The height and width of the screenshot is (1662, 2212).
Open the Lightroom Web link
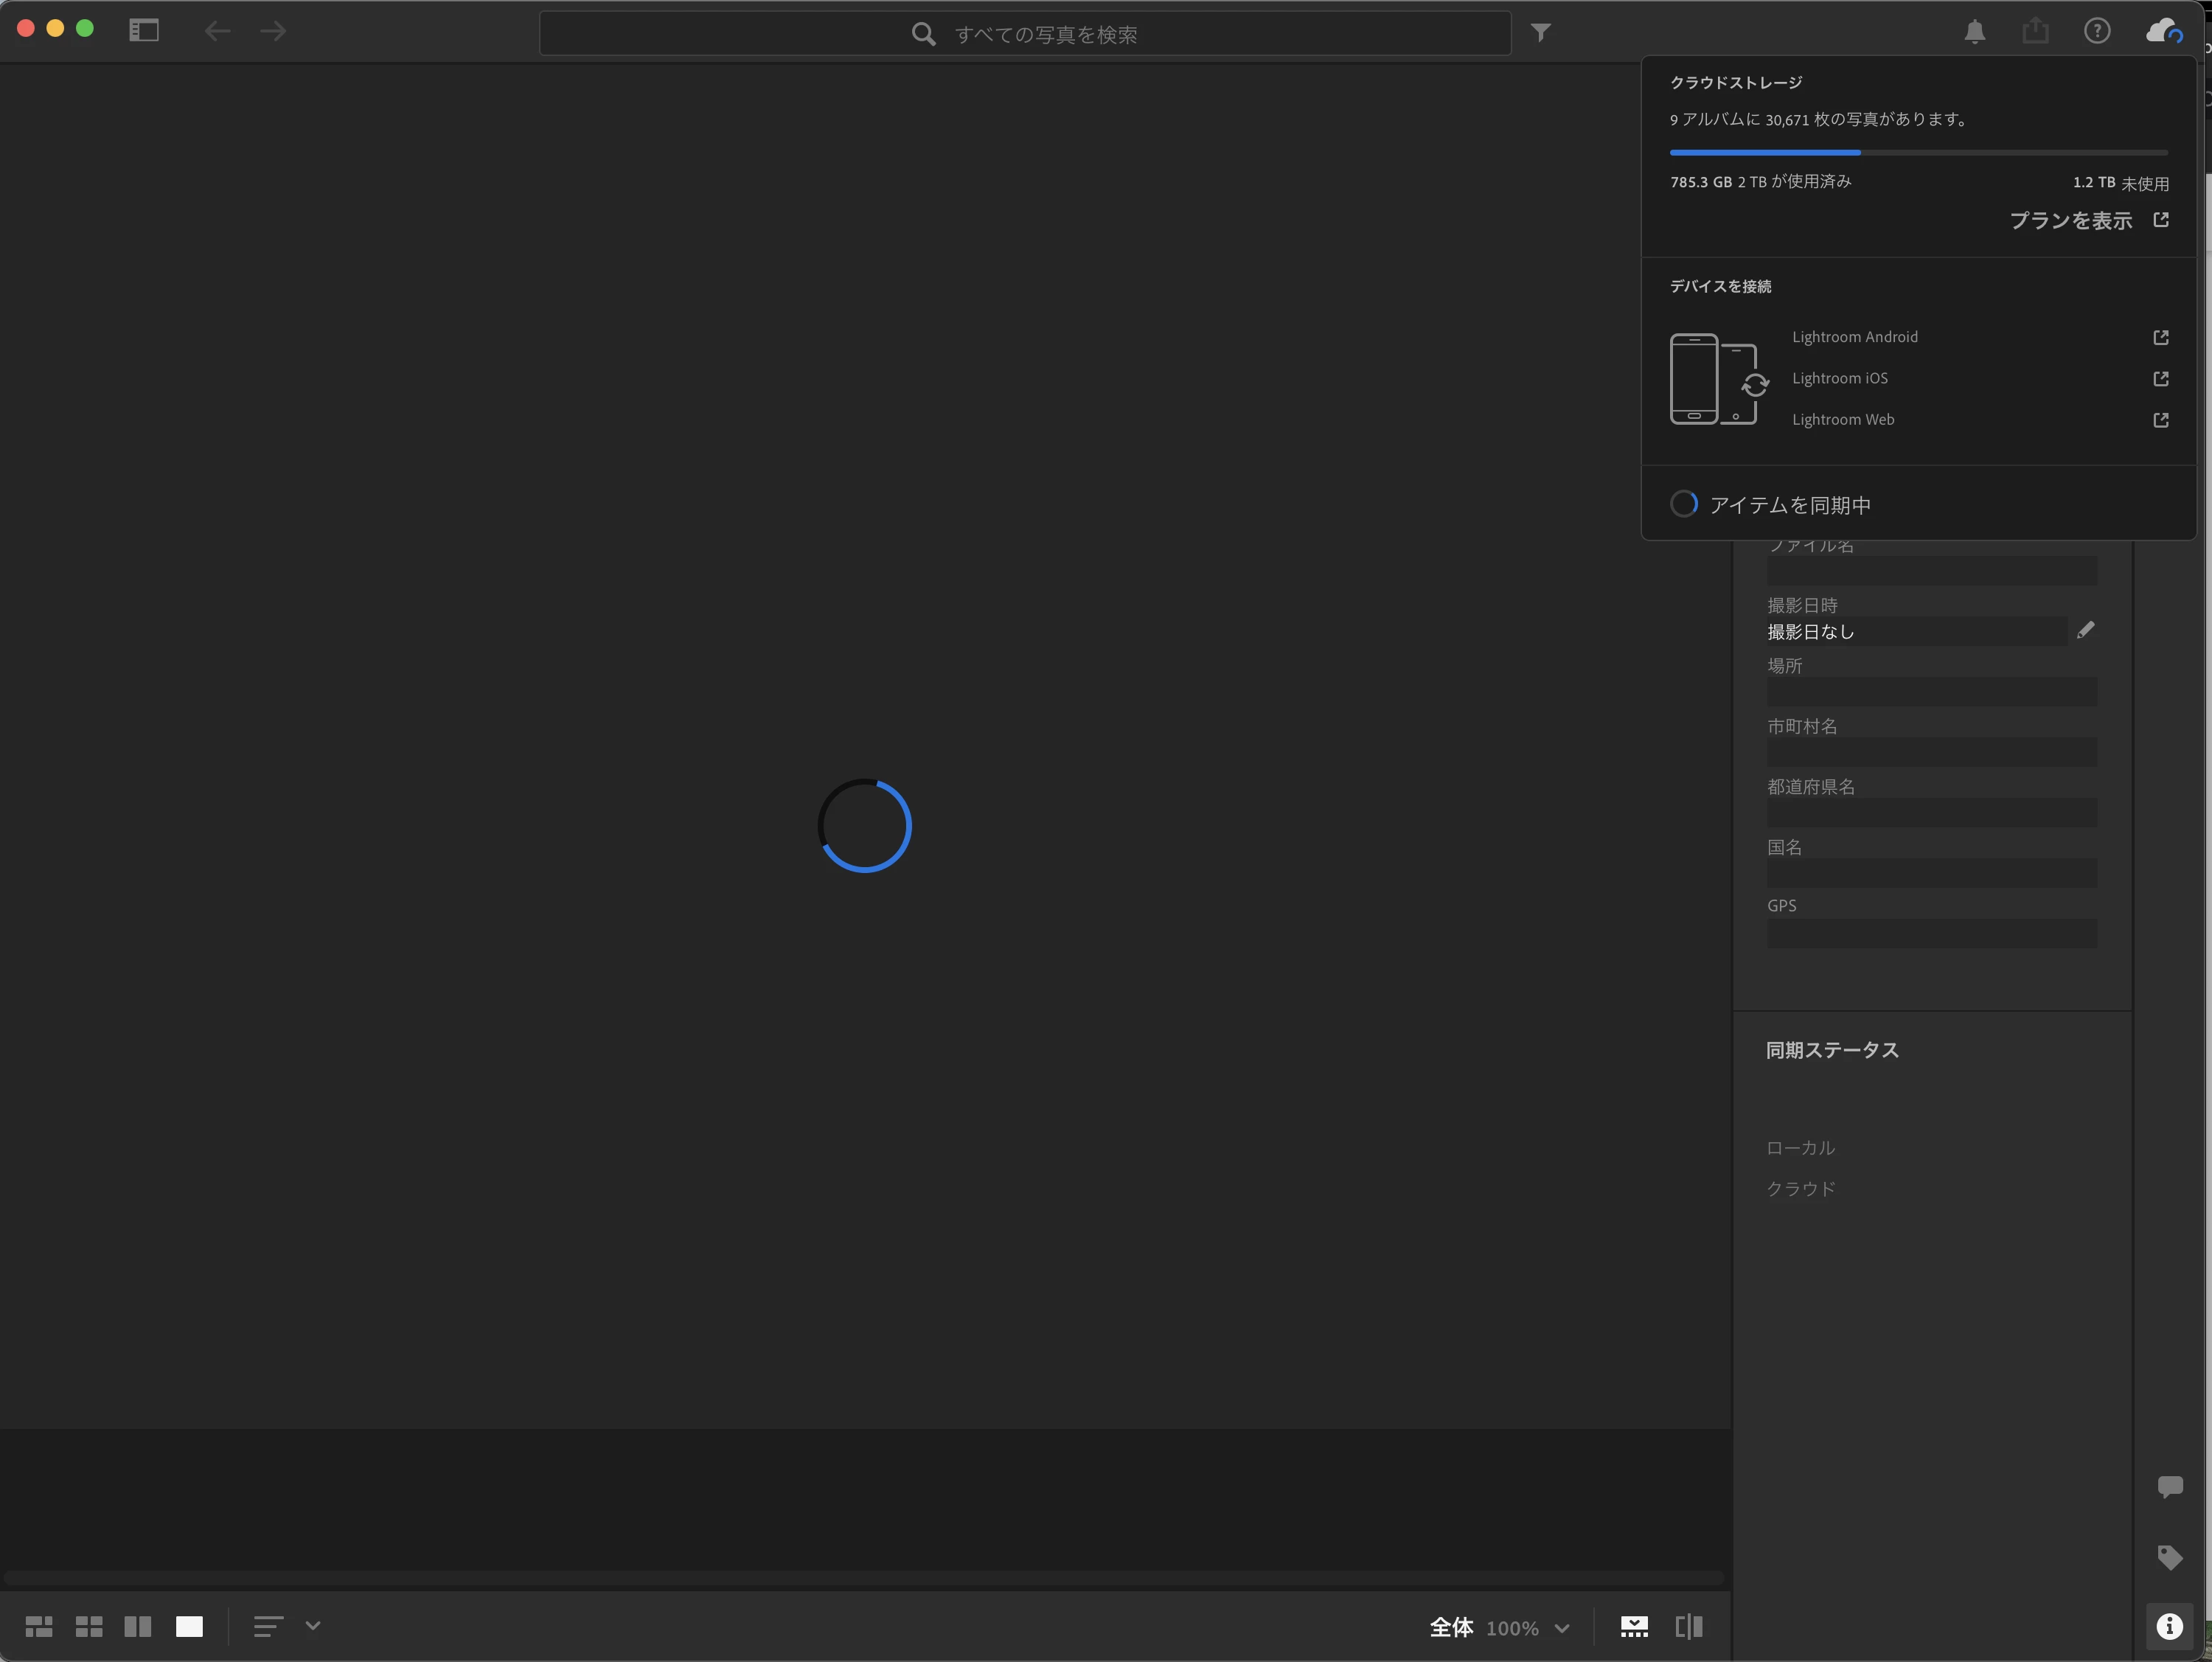(1843, 420)
